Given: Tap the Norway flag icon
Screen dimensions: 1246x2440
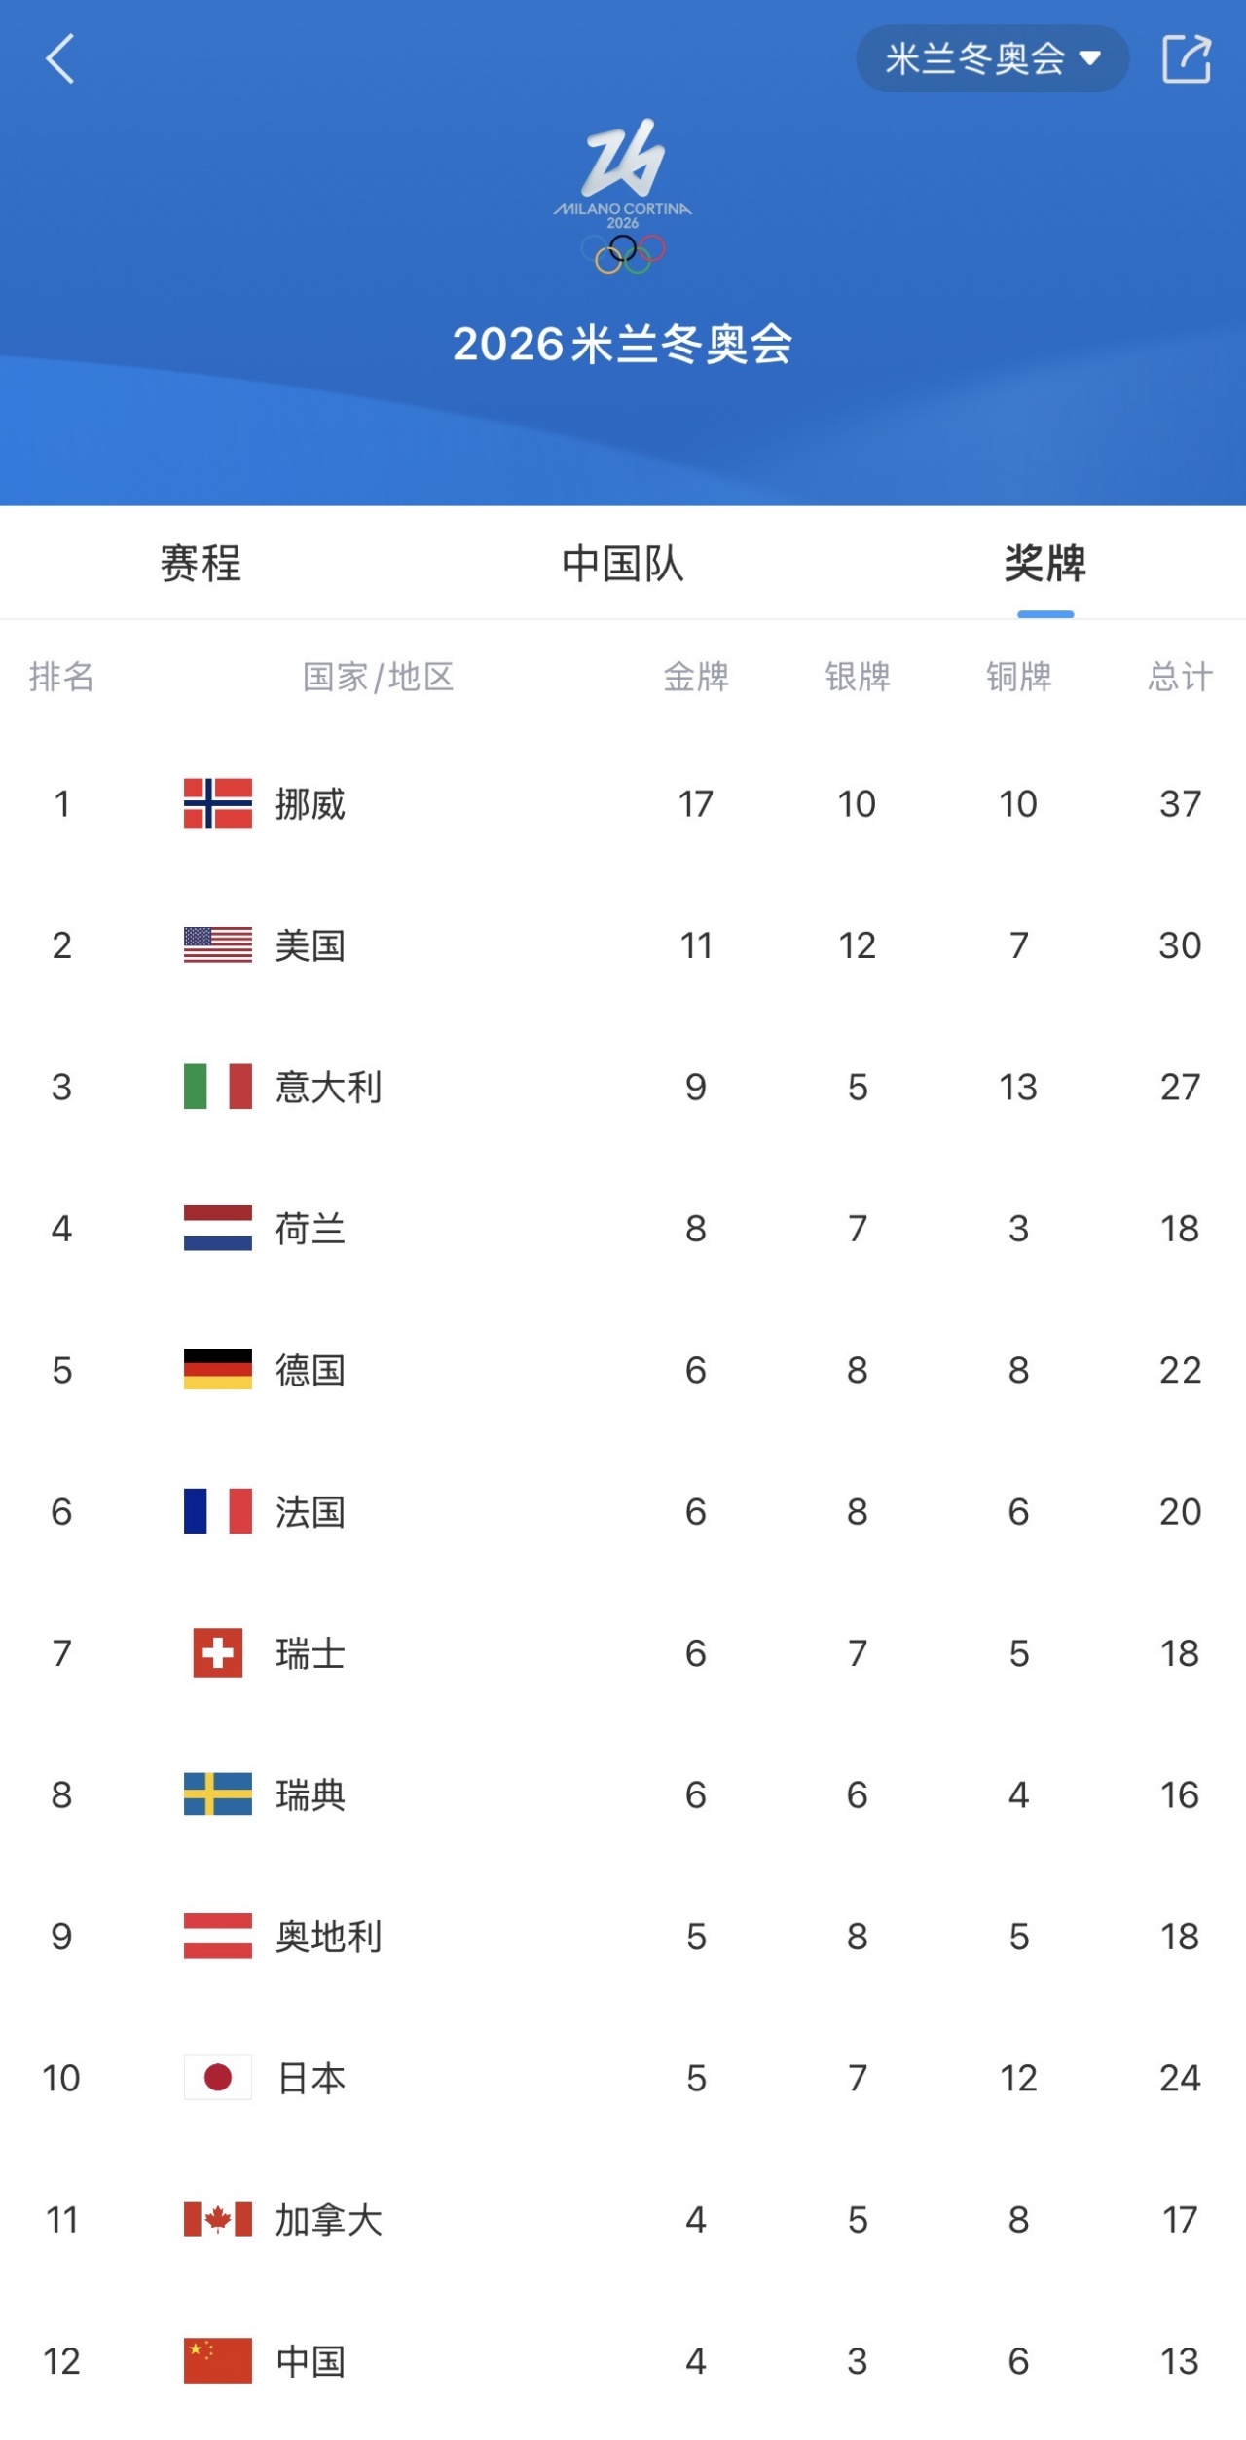Looking at the screenshot, I should 218,803.
